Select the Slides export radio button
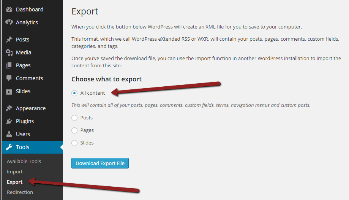349x200 pixels. click(x=74, y=143)
